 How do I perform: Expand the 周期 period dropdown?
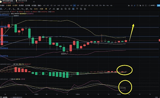(x=40, y=6)
